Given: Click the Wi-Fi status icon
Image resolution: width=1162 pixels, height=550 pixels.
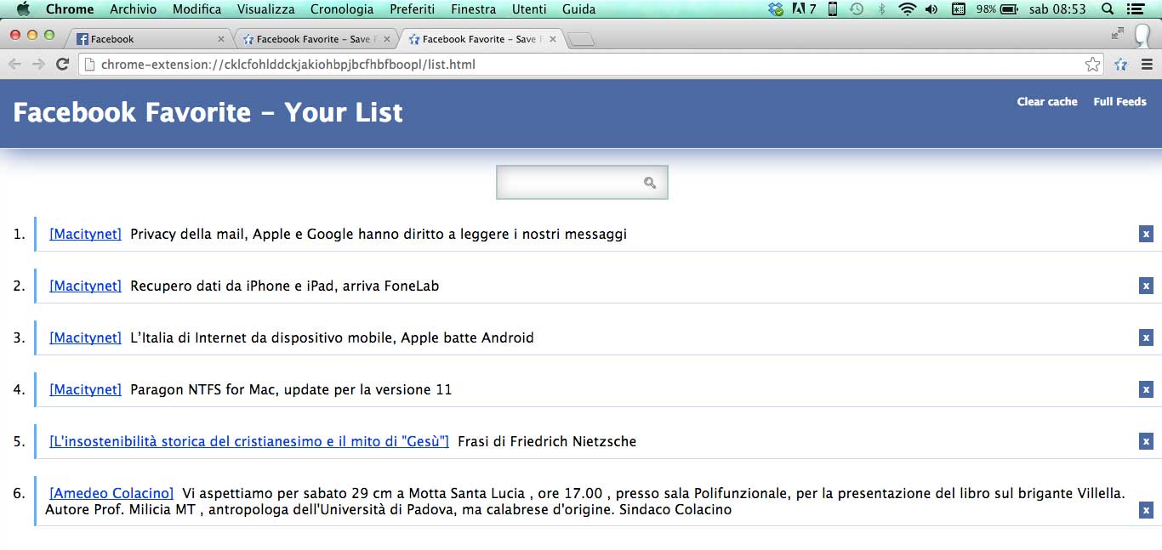Looking at the screenshot, I should tap(907, 9).
